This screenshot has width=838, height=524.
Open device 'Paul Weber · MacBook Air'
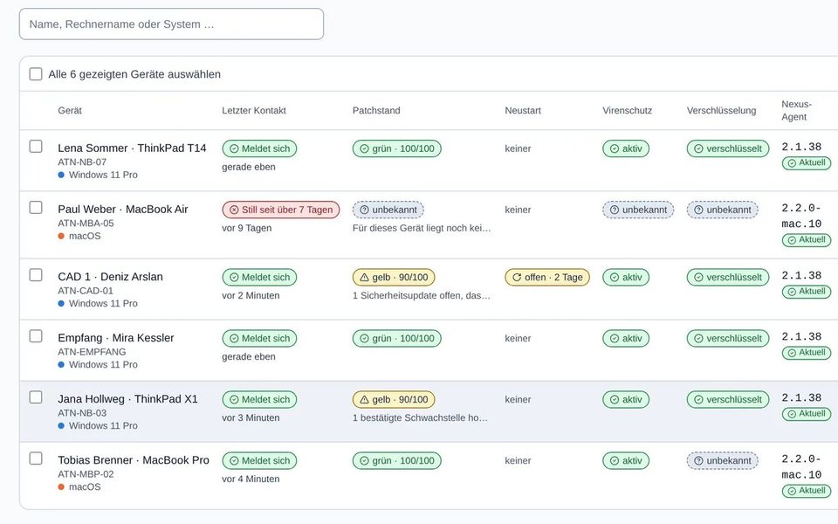(123, 209)
